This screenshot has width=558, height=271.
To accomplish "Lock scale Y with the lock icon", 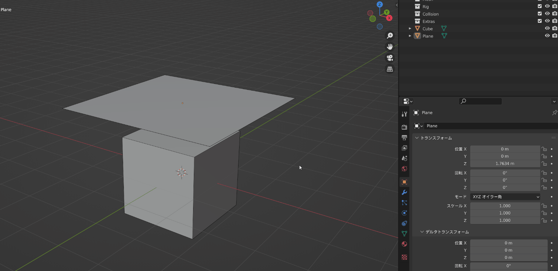I will 544,213.
